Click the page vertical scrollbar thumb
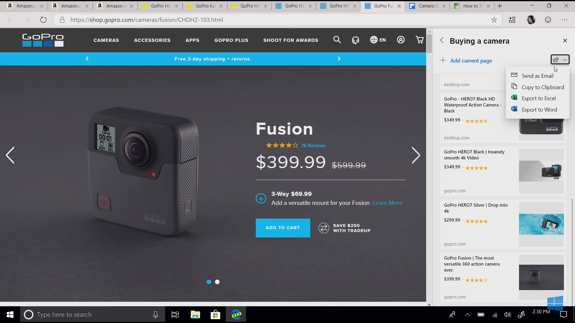The image size is (575, 323). [x=429, y=44]
